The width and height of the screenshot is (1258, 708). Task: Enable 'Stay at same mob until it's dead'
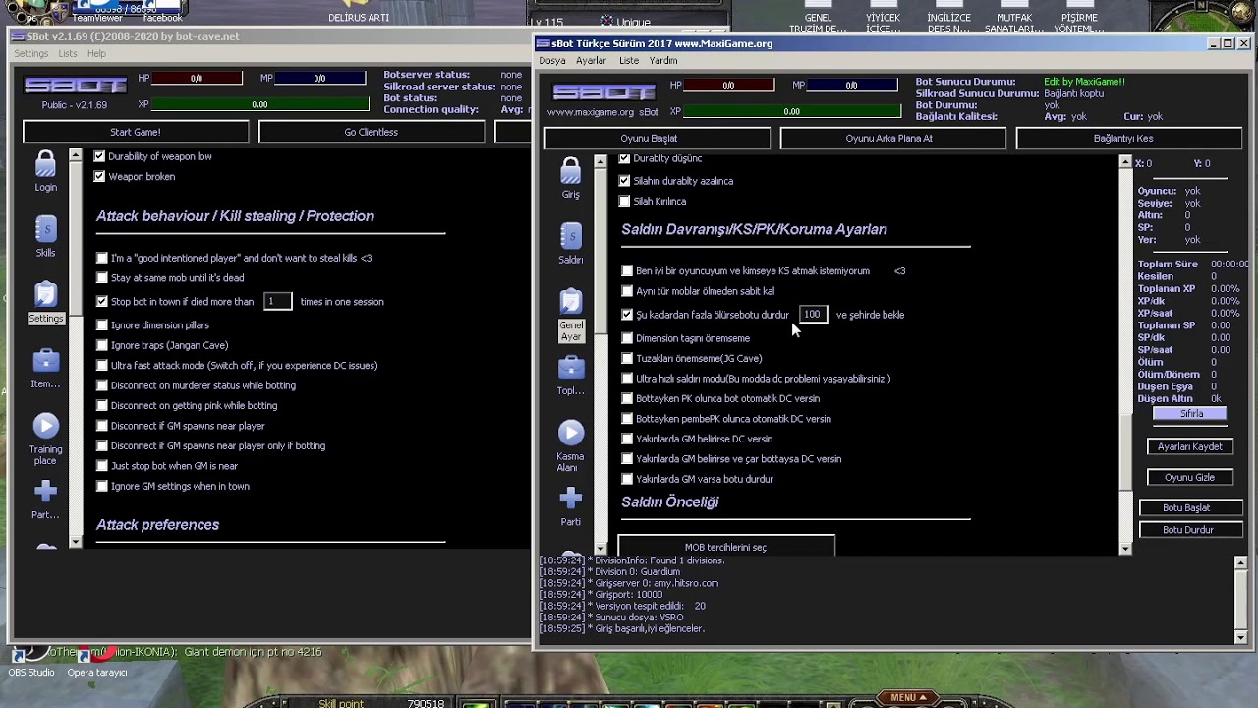[x=102, y=278]
